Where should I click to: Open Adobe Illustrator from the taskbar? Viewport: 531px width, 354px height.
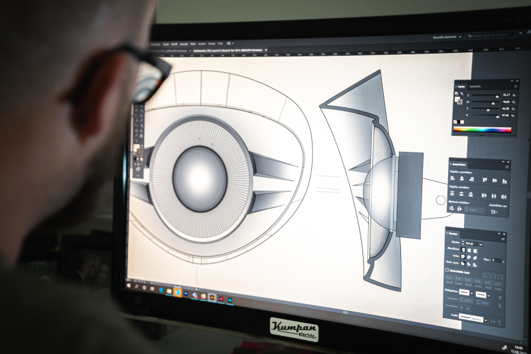point(212,297)
